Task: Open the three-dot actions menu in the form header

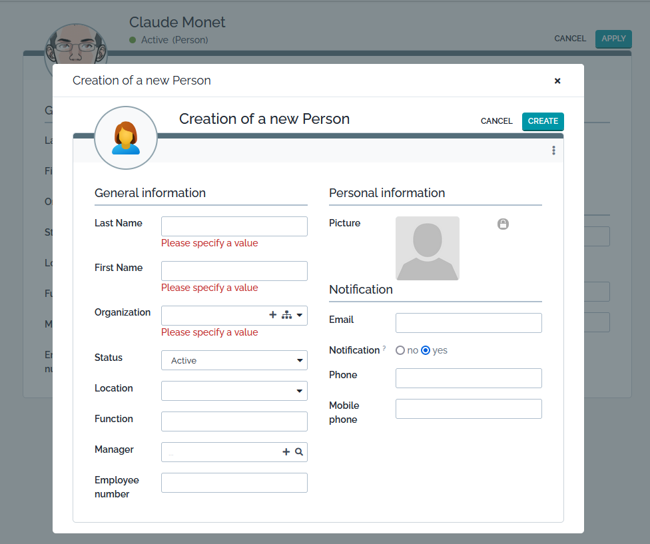Action: coord(553,150)
